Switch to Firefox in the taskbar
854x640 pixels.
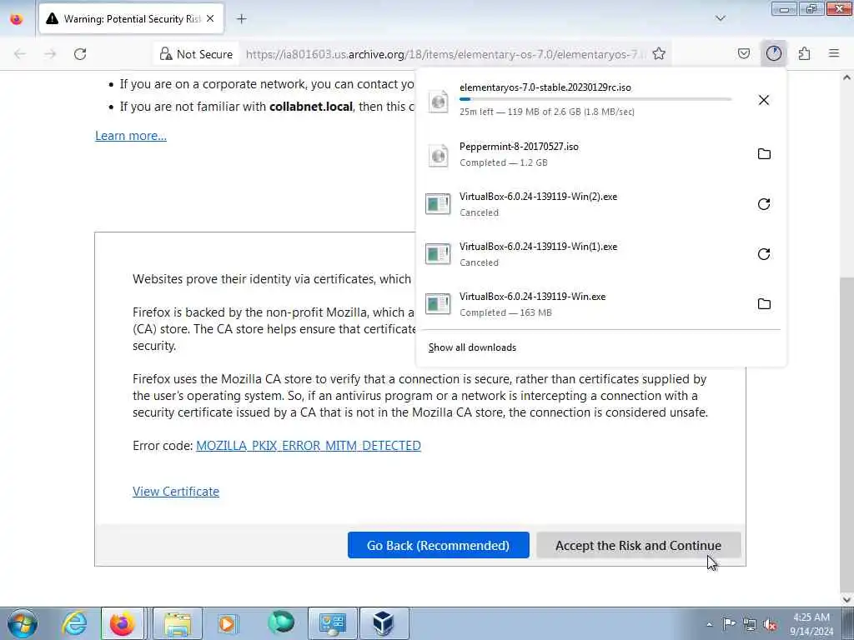(x=123, y=623)
